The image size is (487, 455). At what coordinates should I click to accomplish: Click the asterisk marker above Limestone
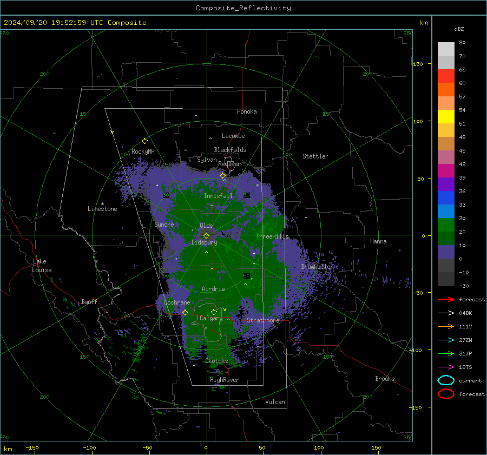tap(102, 204)
